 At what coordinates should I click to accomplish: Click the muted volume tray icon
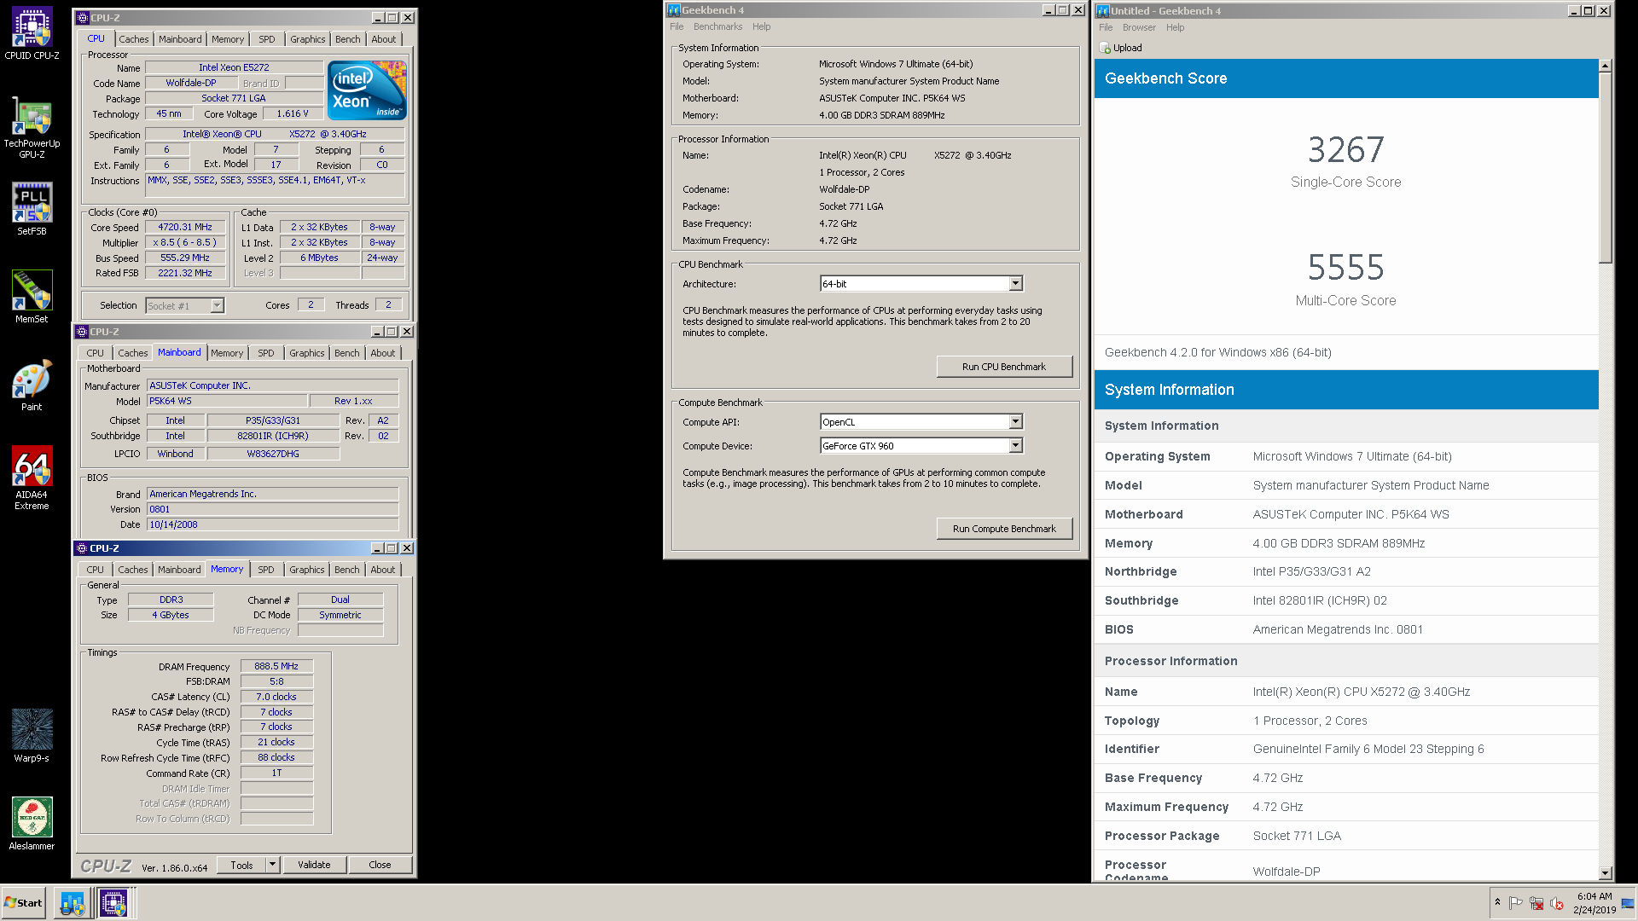click(x=1557, y=903)
